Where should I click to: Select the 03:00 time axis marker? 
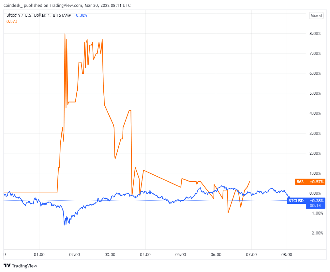[x=110, y=254]
